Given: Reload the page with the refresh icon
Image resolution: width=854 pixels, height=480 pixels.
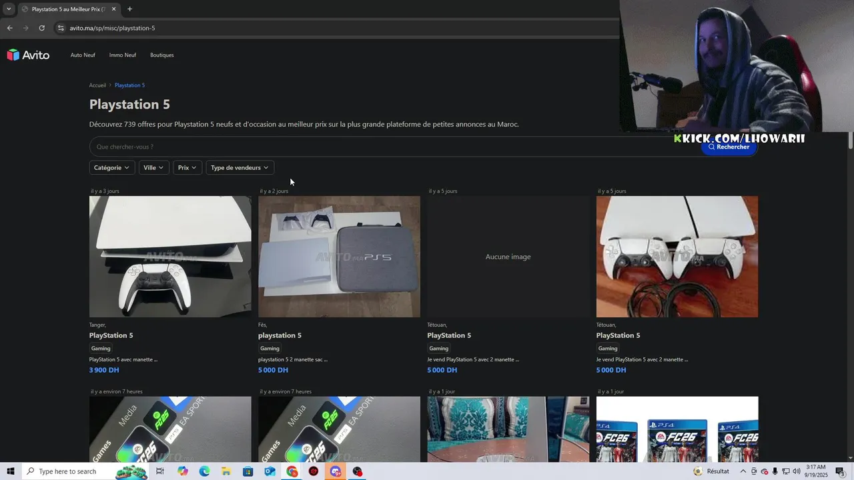Looking at the screenshot, I should tap(41, 28).
